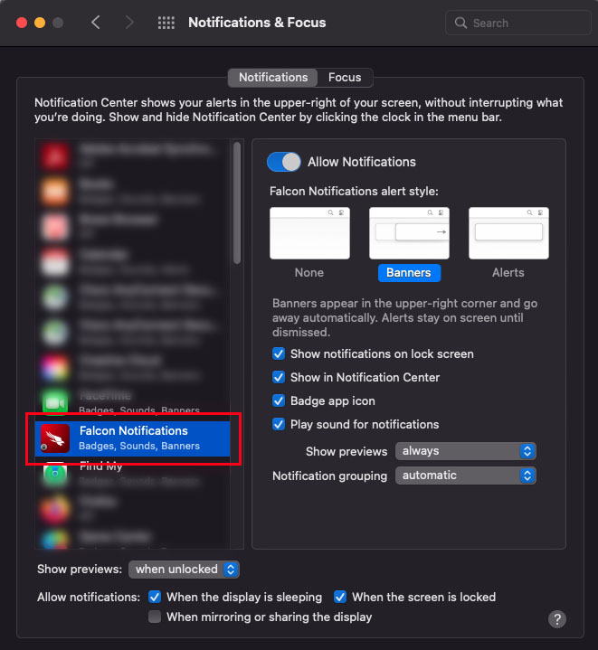Click the Falcon Notifications app icon
Image resolution: width=598 pixels, height=650 pixels.
[x=56, y=438]
